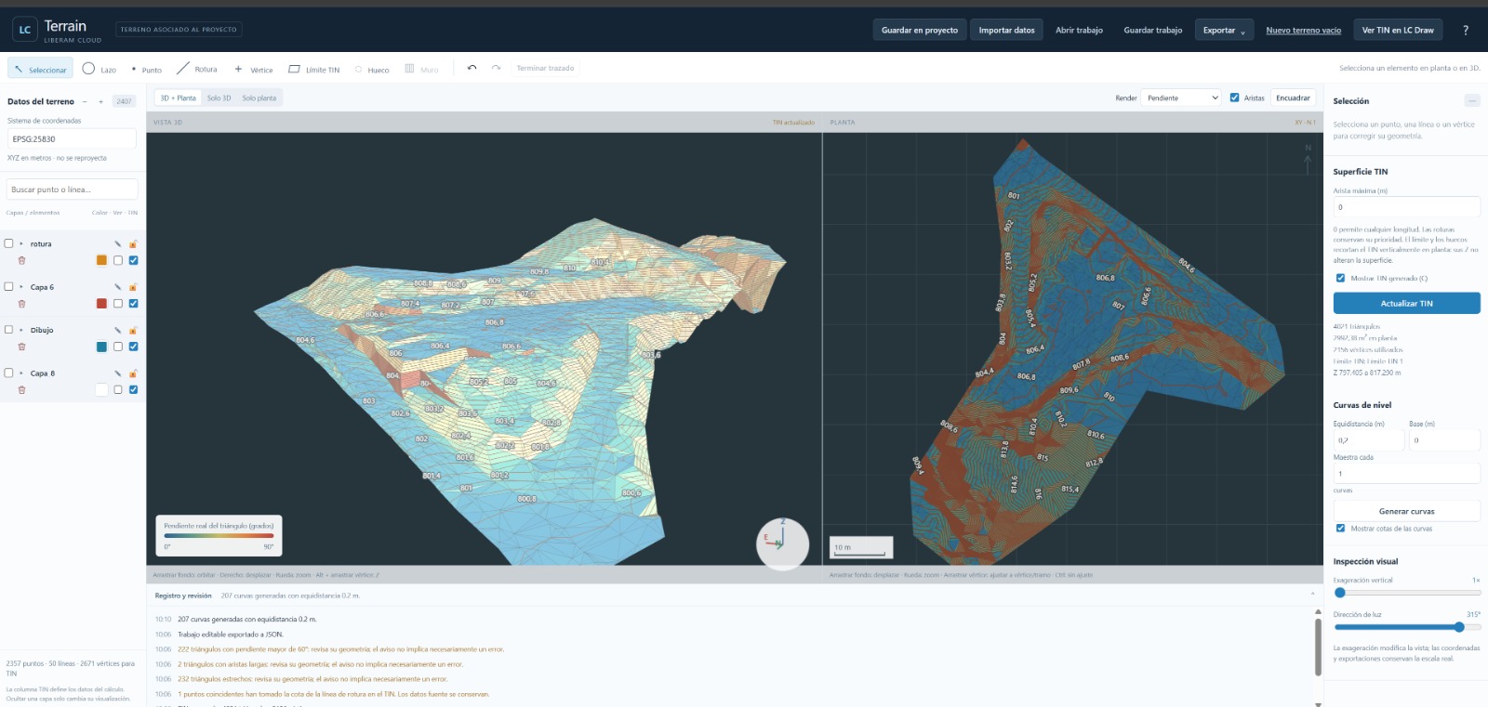Toggle Mostrar cotas de las curvas

[x=1340, y=528]
